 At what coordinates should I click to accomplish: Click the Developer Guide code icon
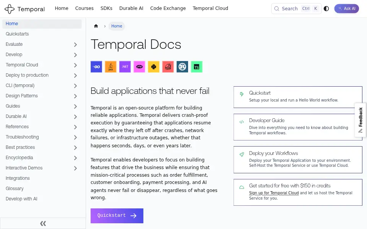click(x=242, y=122)
